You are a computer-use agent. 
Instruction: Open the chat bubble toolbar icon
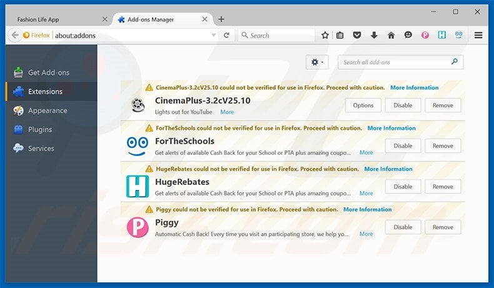(408, 35)
